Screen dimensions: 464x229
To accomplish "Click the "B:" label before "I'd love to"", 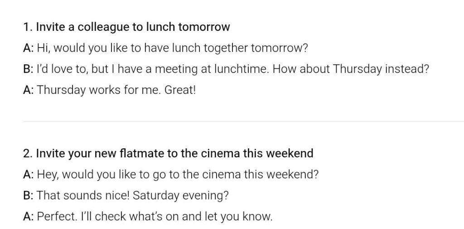I will click(x=28, y=69).
